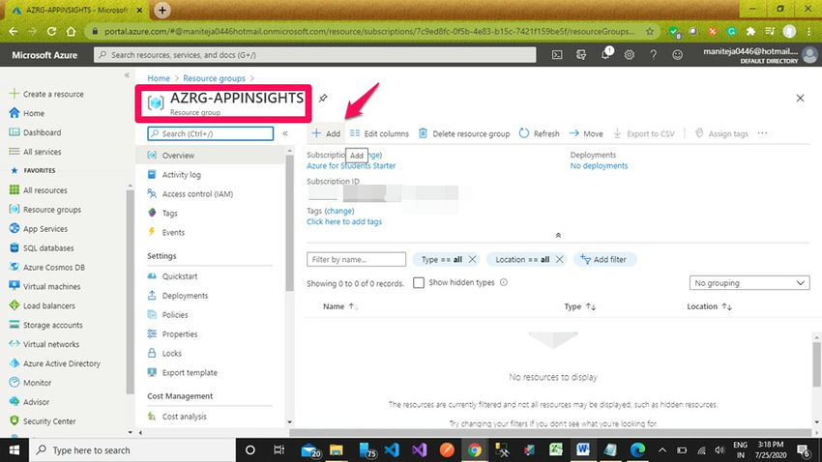This screenshot has width=822, height=462.
Task: Remove the Location == all filter
Action: (559, 259)
